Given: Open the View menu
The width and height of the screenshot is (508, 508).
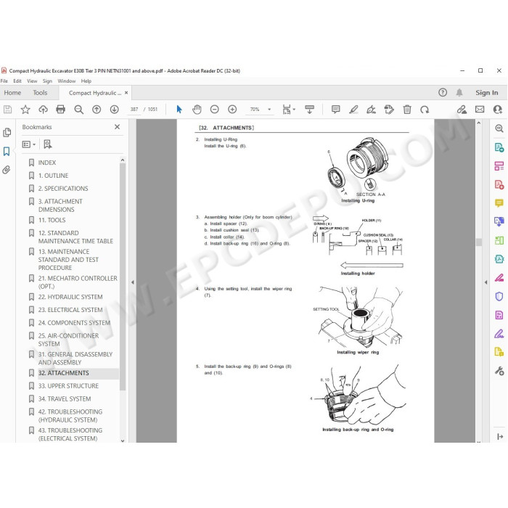Looking at the screenshot, I should pyautogui.click(x=32, y=81).
